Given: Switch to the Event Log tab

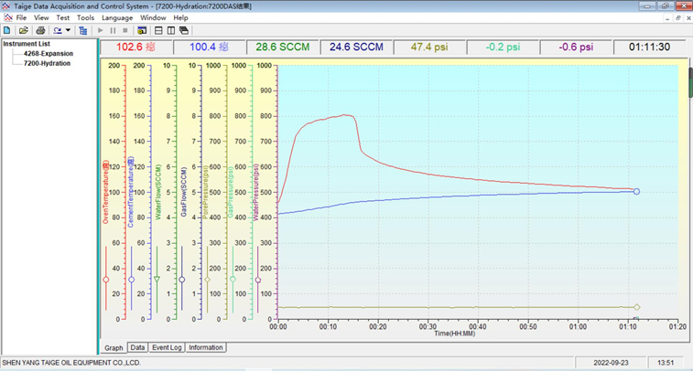Looking at the screenshot, I should pyautogui.click(x=167, y=347).
